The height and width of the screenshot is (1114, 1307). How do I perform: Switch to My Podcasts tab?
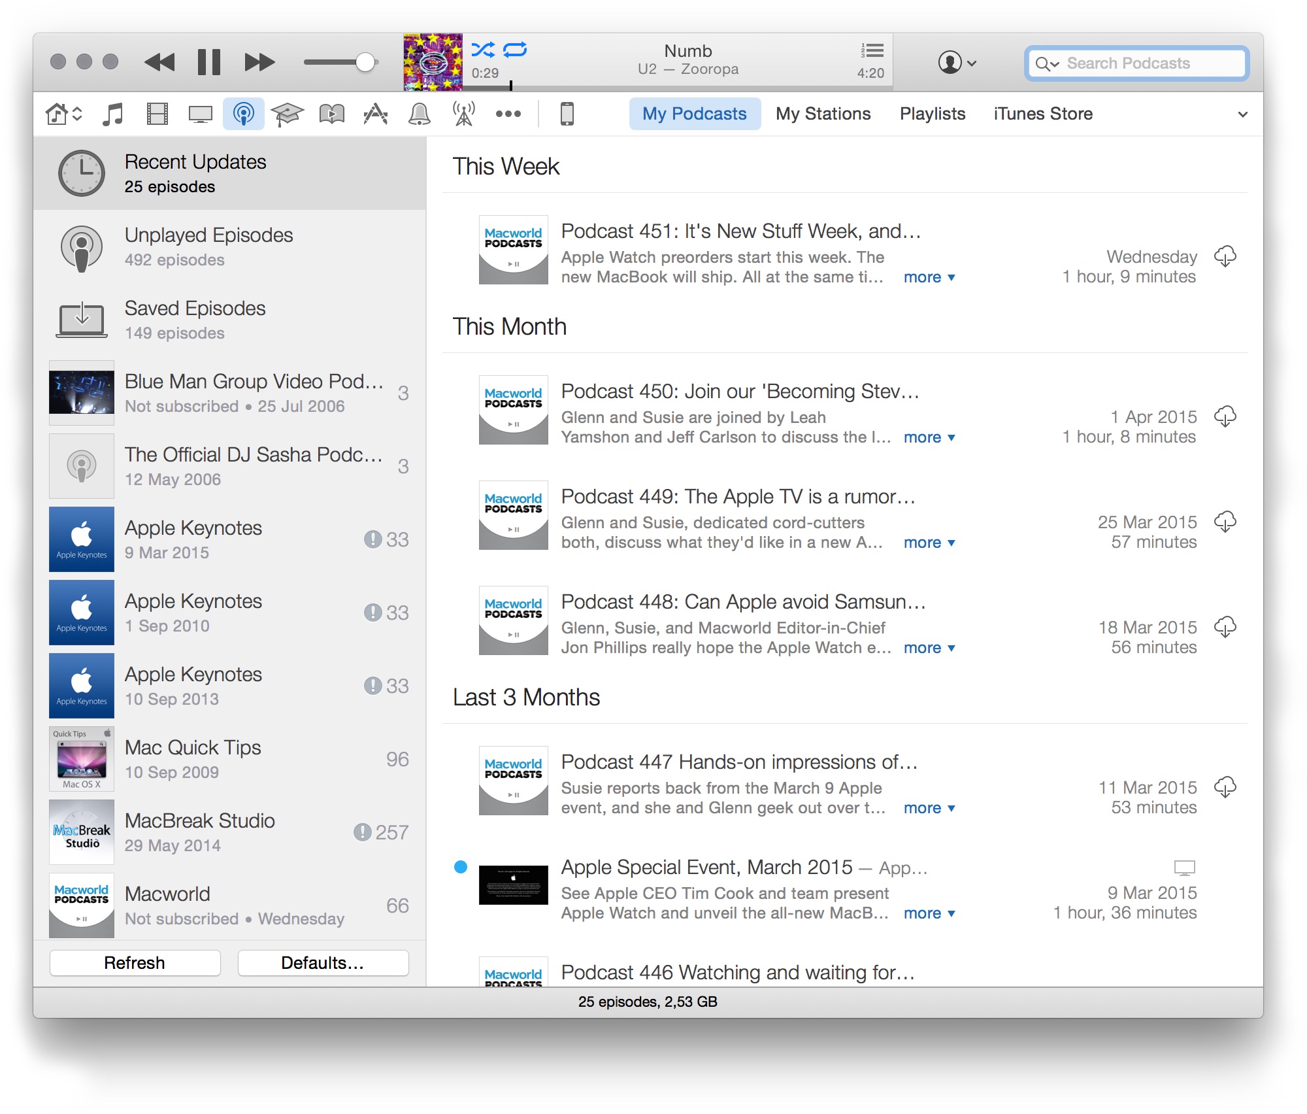[x=694, y=114]
